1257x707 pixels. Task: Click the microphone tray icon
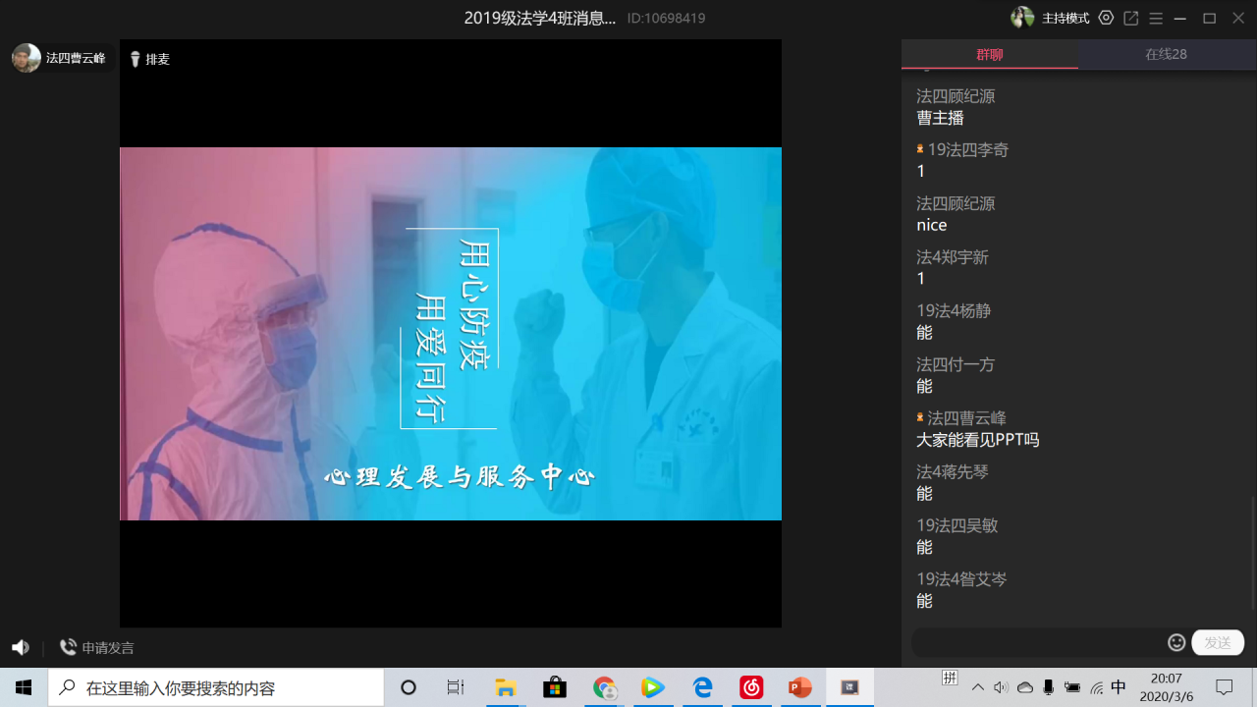1049,687
